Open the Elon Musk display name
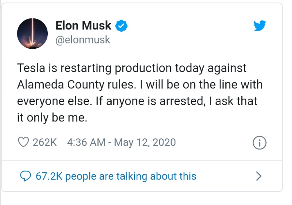Screen dimensions: 292x205 (x=83, y=25)
